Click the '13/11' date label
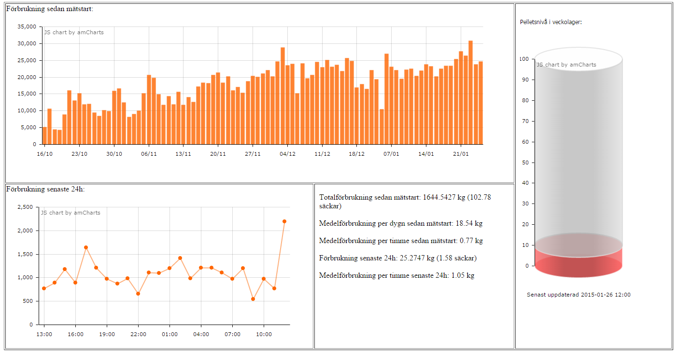Image resolution: width=678 pixels, height=353 pixels. point(184,154)
